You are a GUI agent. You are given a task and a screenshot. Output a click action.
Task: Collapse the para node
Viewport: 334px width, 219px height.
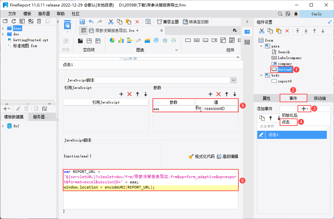(261, 46)
